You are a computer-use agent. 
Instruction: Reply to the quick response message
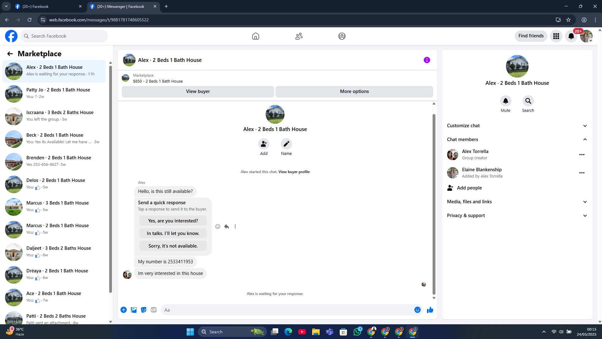(226, 227)
